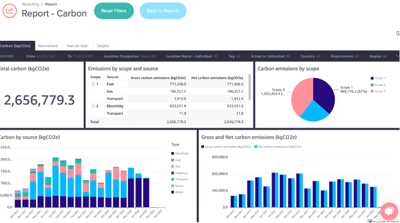Collapse Scope 1 row in emissions table
Image resolution: width=400 pixels, height=223 pixels.
point(93,84)
